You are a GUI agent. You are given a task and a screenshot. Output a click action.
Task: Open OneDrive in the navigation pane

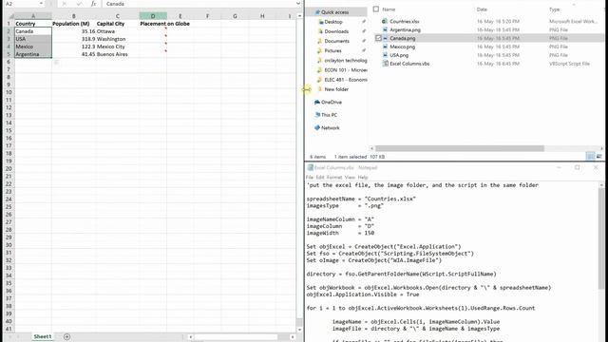point(328,102)
